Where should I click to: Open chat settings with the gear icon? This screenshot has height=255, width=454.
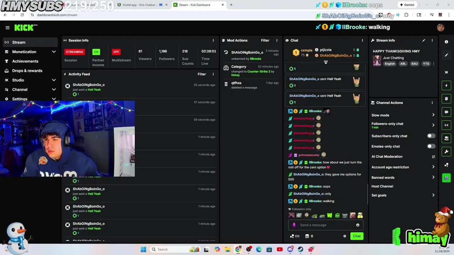(x=344, y=236)
